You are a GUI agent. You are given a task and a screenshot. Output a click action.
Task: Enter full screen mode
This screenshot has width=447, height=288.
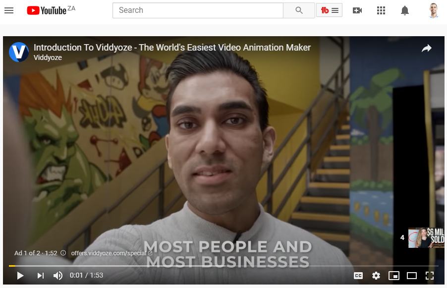tap(429, 276)
